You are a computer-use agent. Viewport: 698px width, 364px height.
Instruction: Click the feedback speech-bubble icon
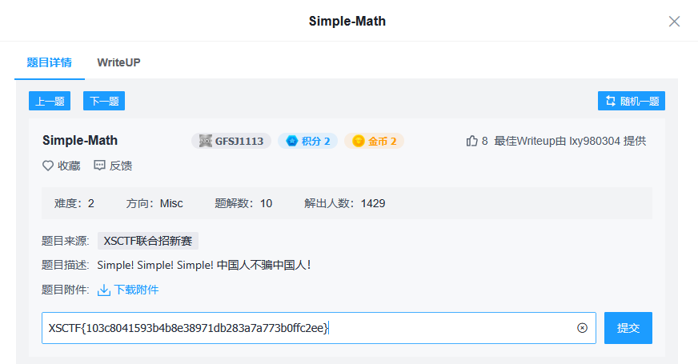(x=99, y=166)
